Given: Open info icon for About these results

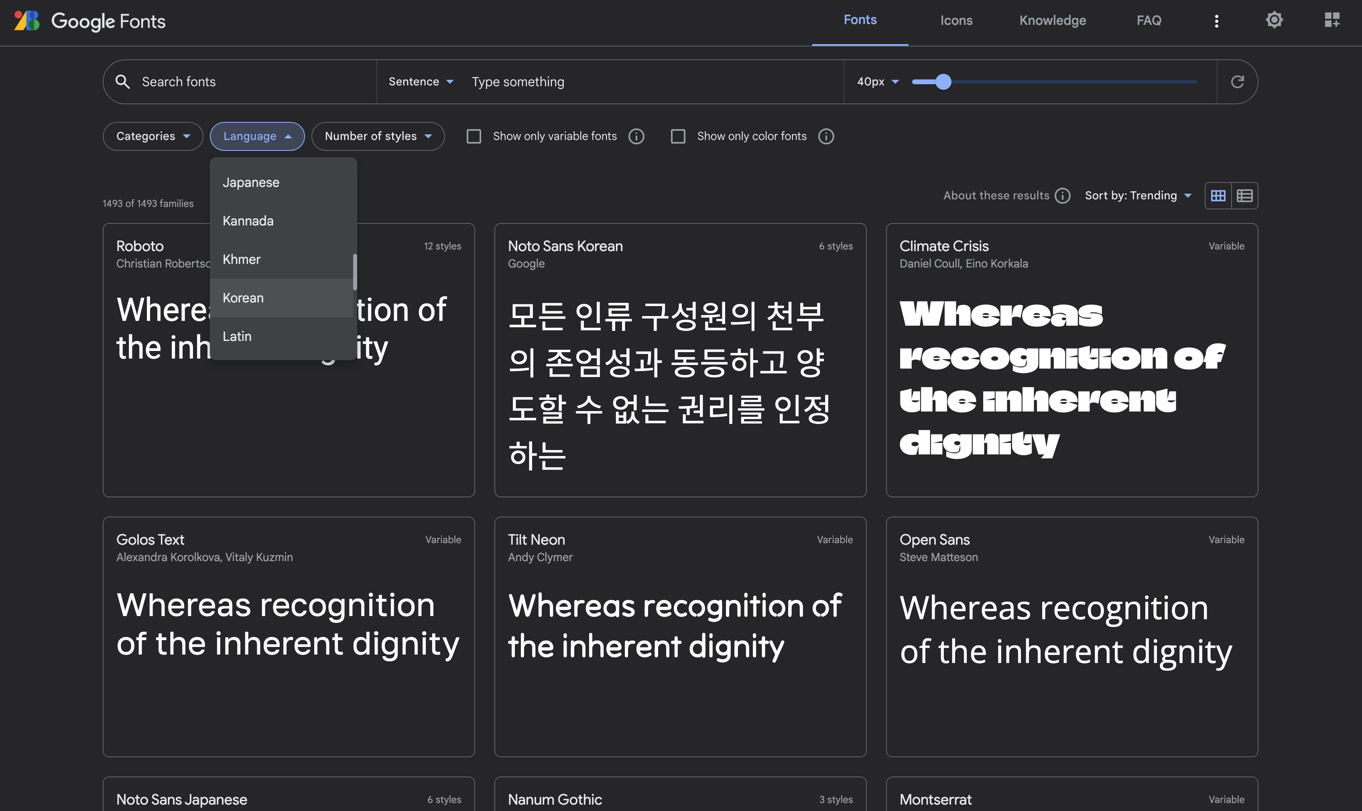Looking at the screenshot, I should pos(1062,196).
